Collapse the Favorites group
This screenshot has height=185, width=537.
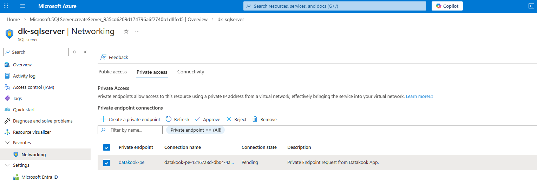point(7,143)
